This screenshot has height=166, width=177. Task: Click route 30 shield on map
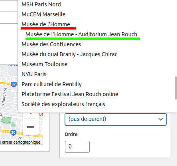click(x=13, y=132)
